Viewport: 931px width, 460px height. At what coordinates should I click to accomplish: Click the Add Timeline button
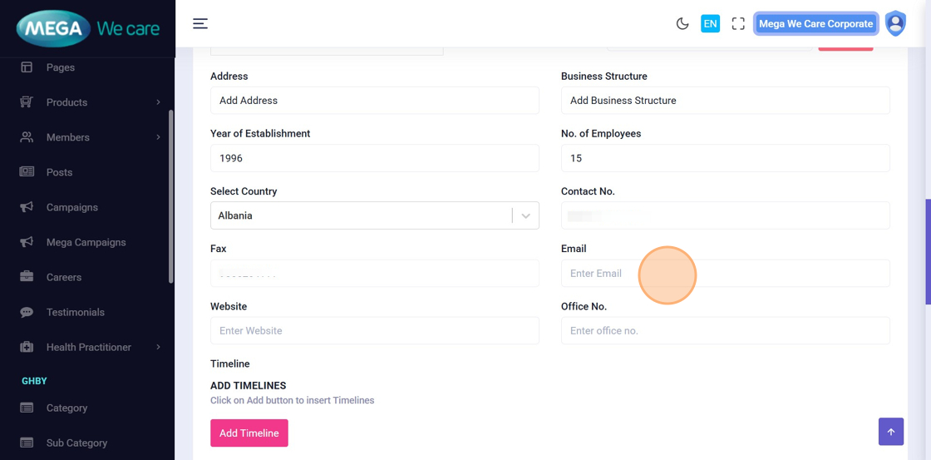249,433
